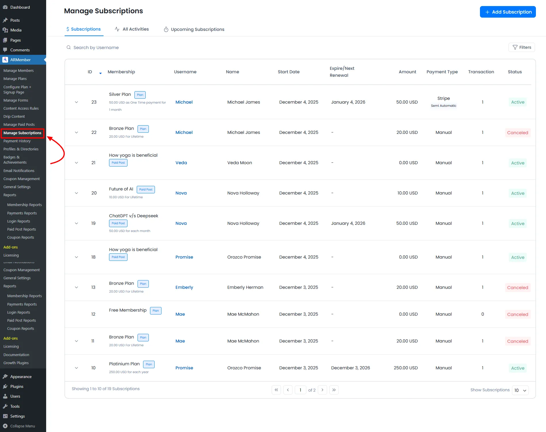Open the Users icon
This screenshot has width=546, height=432.
pyautogui.click(x=5, y=396)
